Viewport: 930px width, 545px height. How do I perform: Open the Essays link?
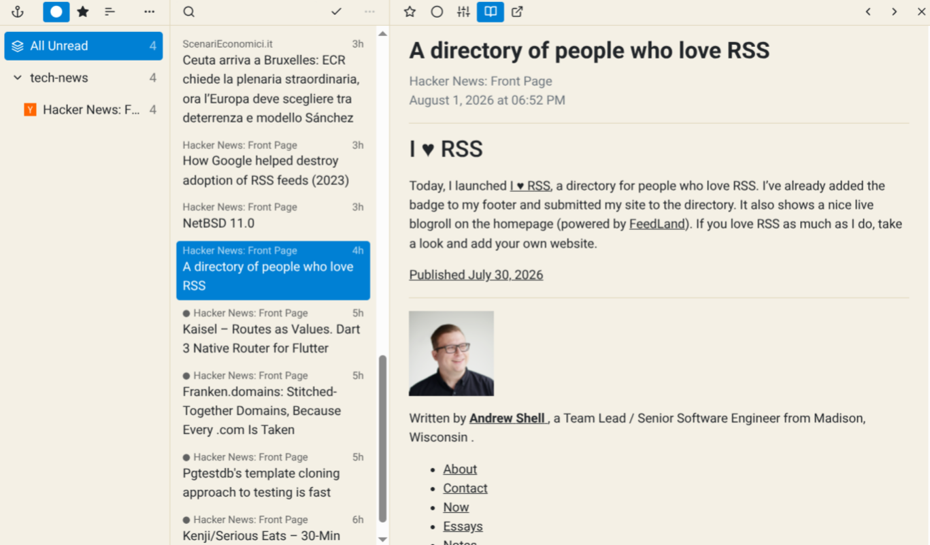[x=463, y=527]
